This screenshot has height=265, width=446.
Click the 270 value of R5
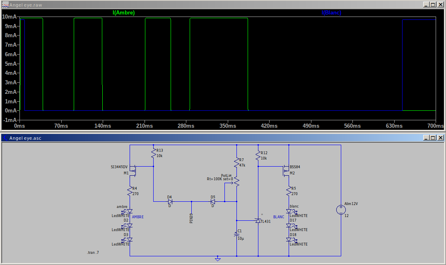[x=294, y=194]
